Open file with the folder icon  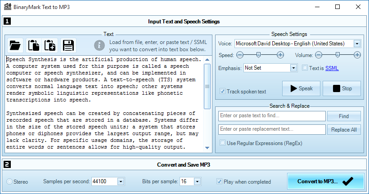[x=15, y=45]
